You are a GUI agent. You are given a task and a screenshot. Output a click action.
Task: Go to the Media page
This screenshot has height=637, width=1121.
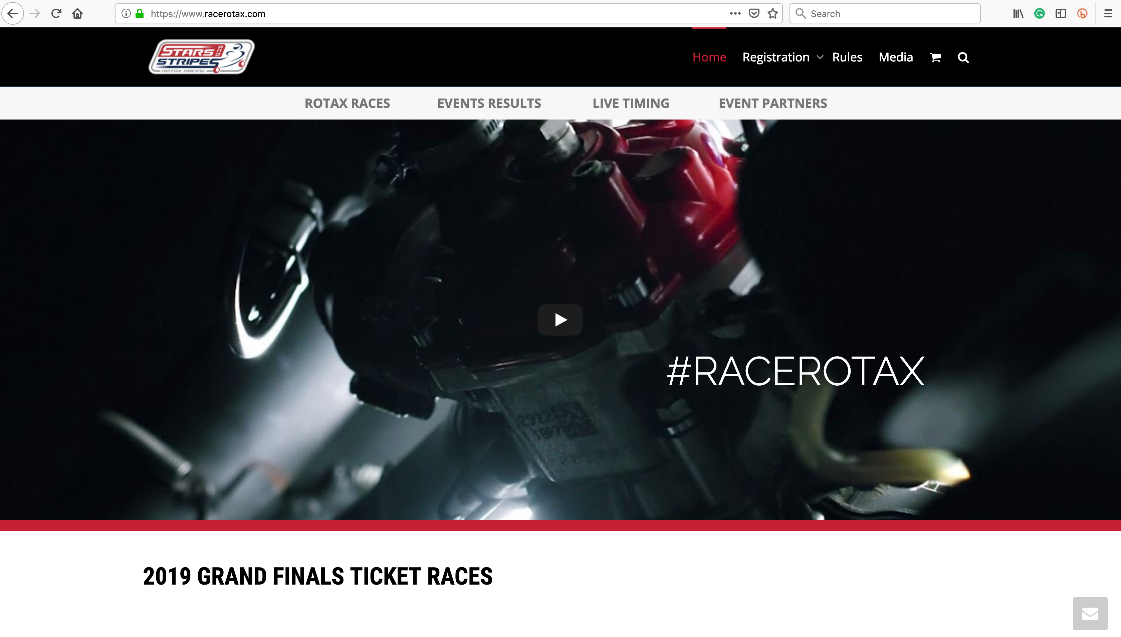point(896,57)
